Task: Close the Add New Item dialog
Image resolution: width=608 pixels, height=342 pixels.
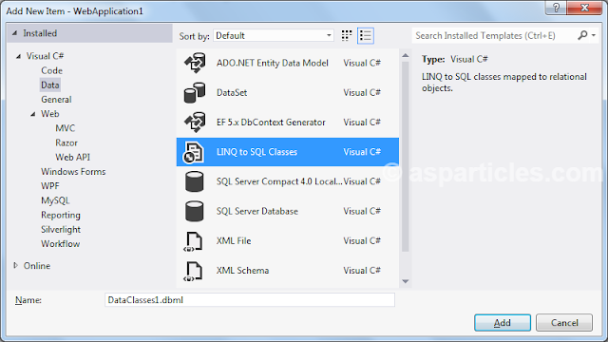Action: 585,8
